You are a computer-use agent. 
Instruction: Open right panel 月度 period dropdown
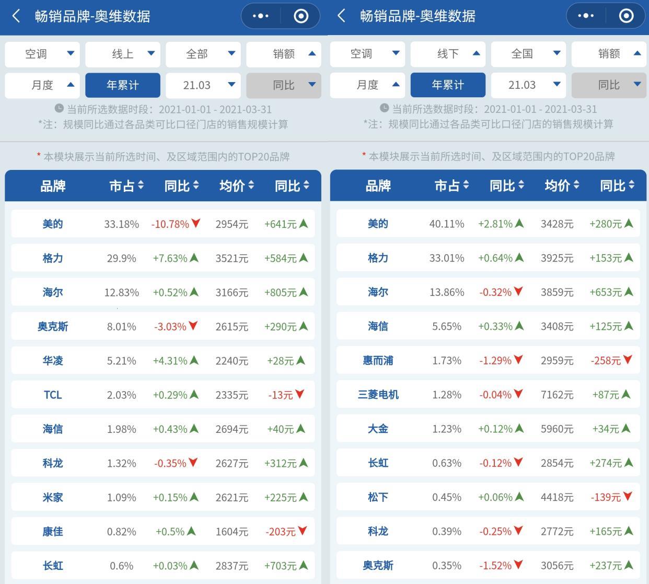pos(367,85)
